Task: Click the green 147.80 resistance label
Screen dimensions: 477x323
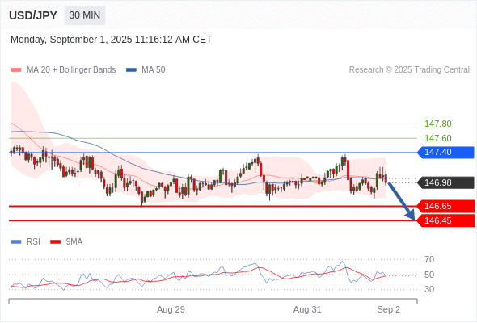Action: click(437, 124)
